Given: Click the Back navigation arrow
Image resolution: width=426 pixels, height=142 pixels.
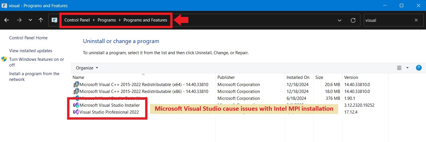Looking at the screenshot, I should coord(7,20).
